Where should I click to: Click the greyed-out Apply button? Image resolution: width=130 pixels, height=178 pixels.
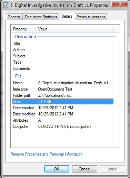112,169
